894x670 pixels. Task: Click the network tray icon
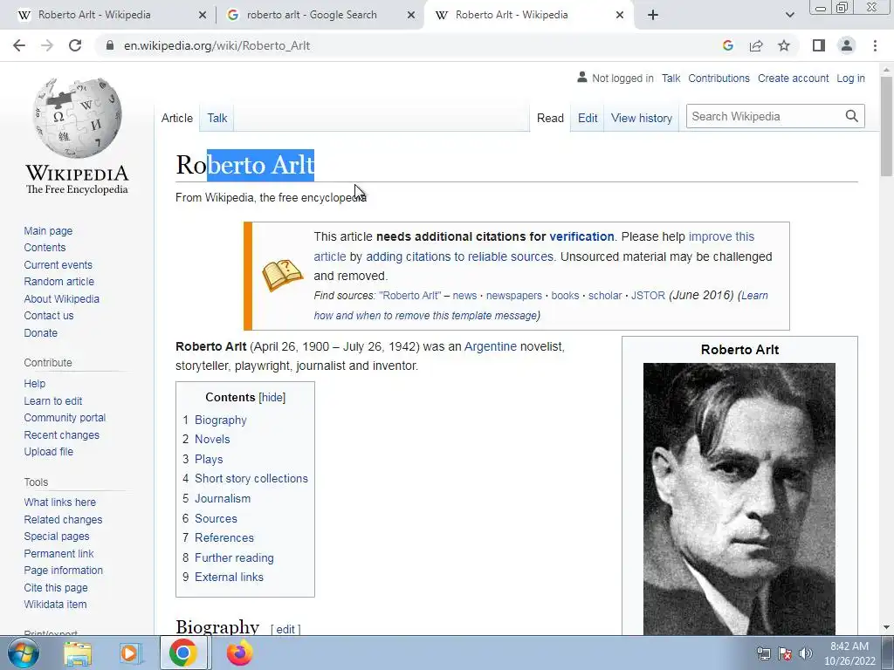(763, 653)
